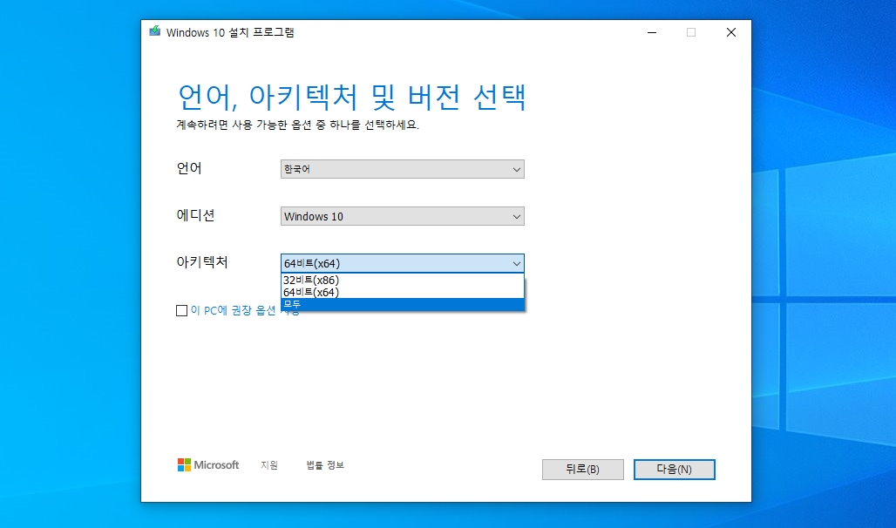Close the Windows 10 설치 프로그램 window
The image size is (896, 528).
731,32
